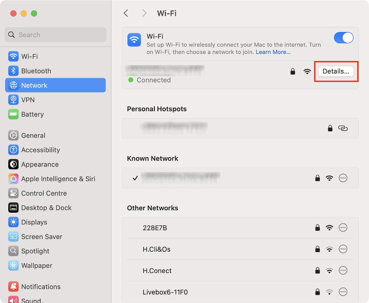Click the hotspot link icon in Personal Hotspots
Image resolution: width=369 pixels, height=303 pixels.
point(343,128)
